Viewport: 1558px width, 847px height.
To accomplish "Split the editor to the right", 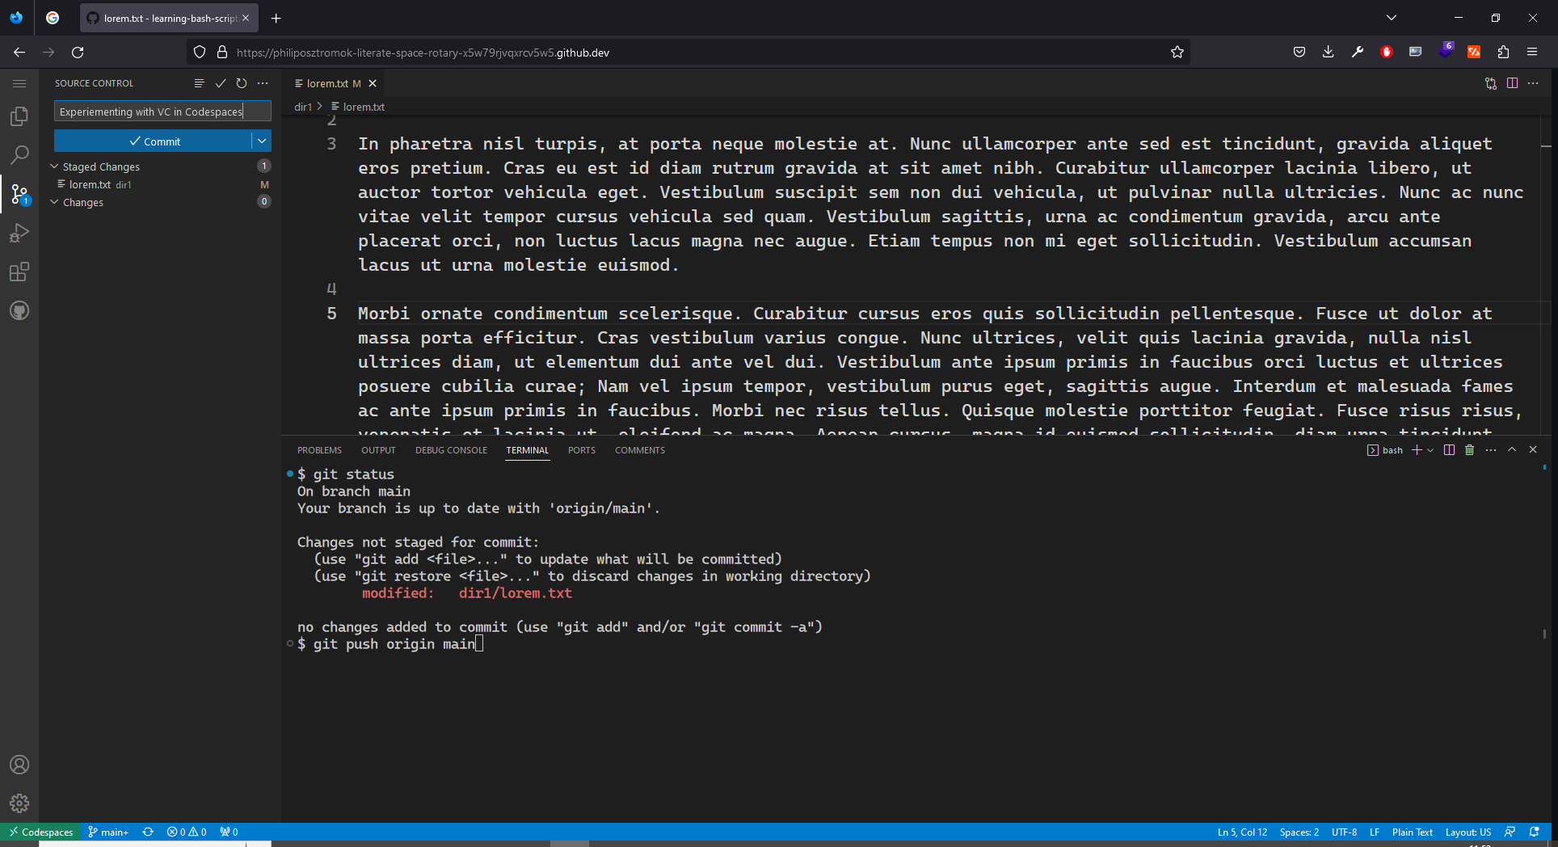I will pyautogui.click(x=1512, y=83).
